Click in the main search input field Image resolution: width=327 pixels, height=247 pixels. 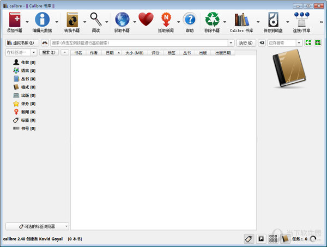pos(140,43)
